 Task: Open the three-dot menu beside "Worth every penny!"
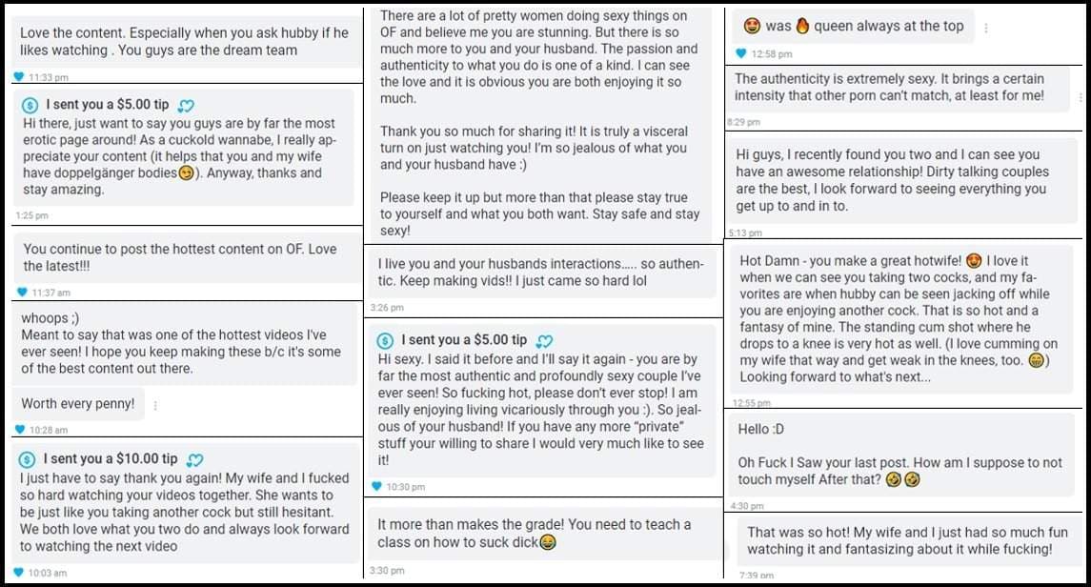pos(155,405)
